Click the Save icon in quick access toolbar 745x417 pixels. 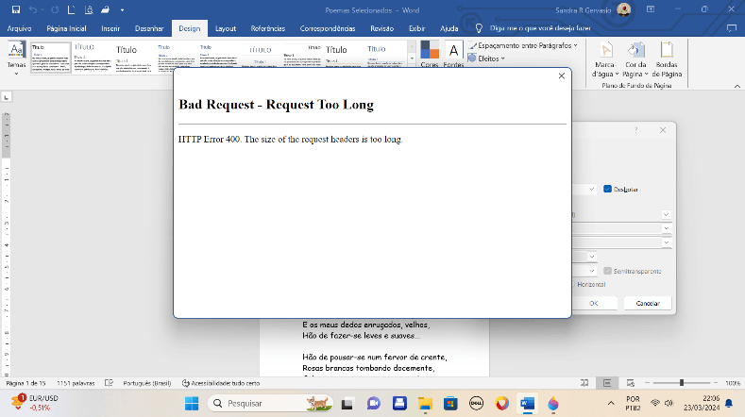pos(16,9)
